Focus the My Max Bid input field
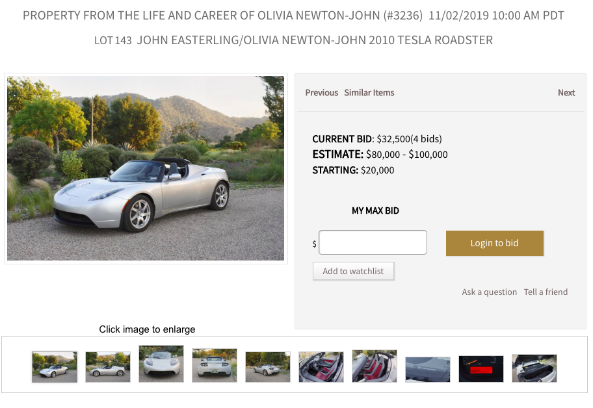593x408 pixels. tap(373, 242)
